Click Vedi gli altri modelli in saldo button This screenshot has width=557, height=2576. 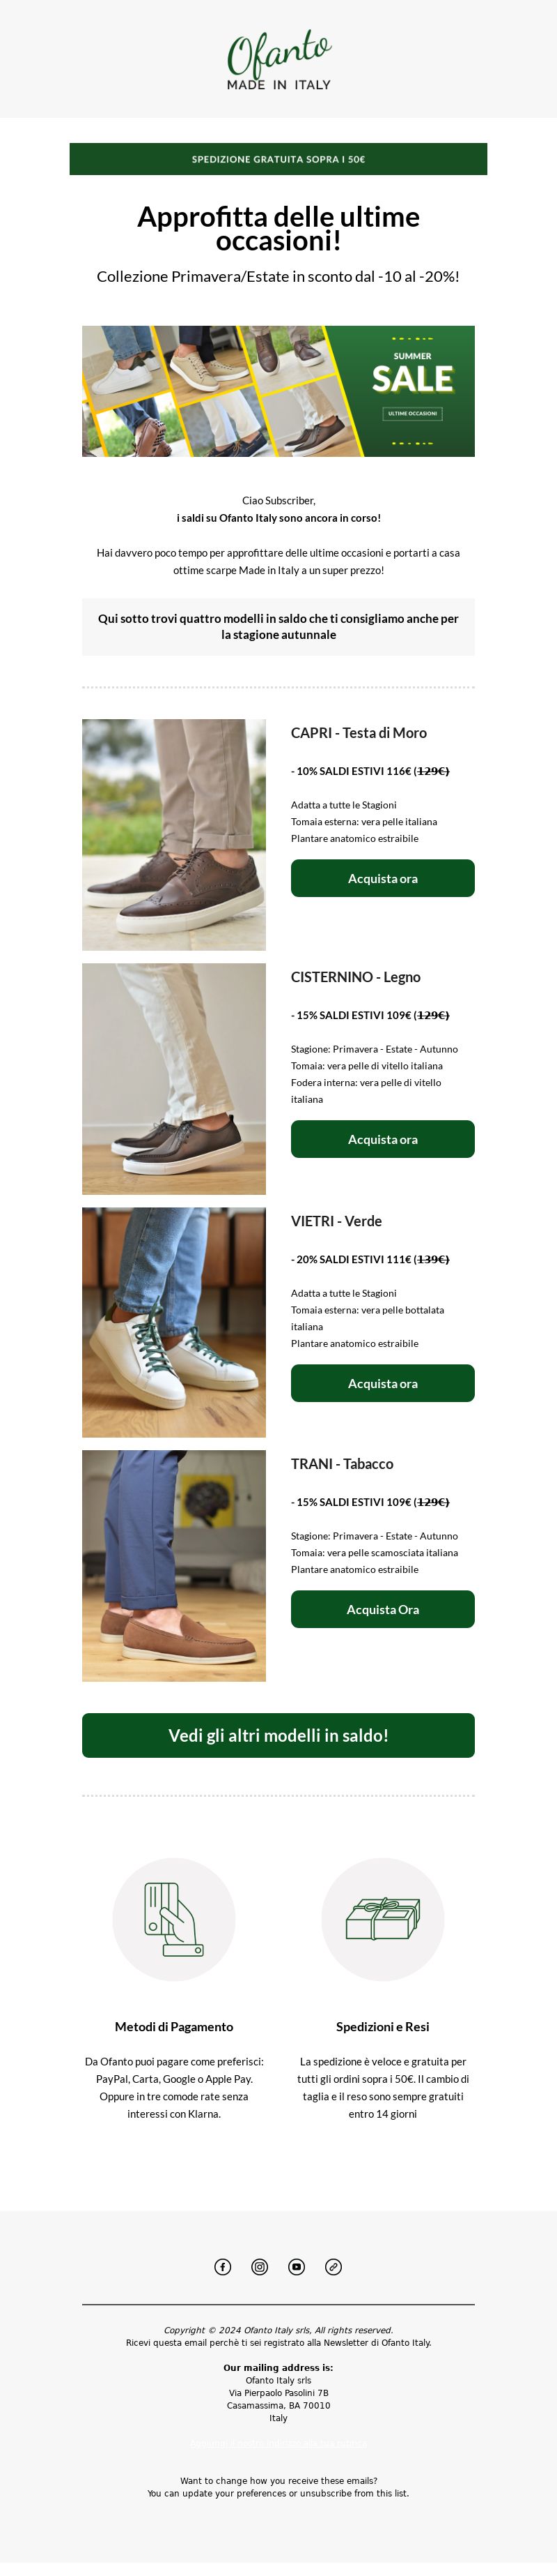[278, 1735]
